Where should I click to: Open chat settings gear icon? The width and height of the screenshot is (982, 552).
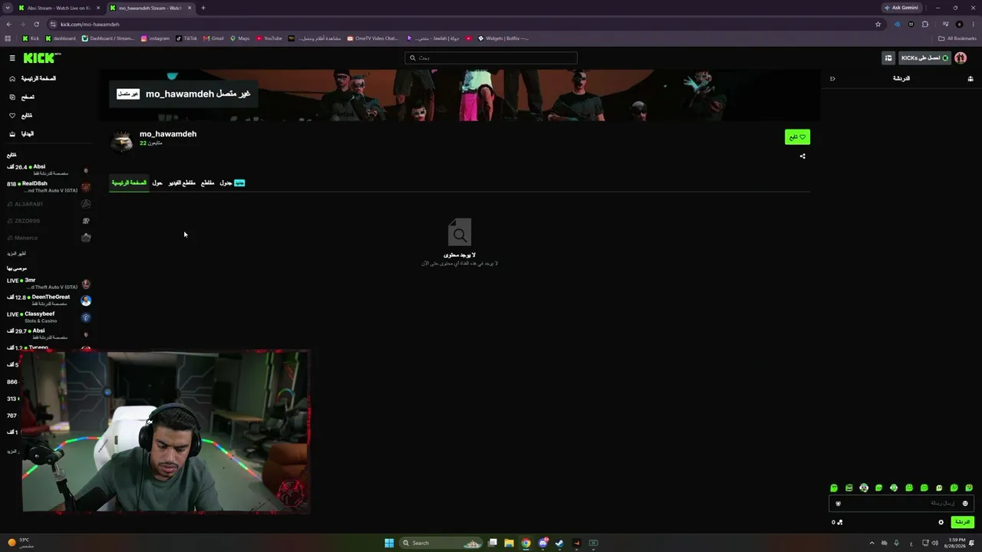941,522
